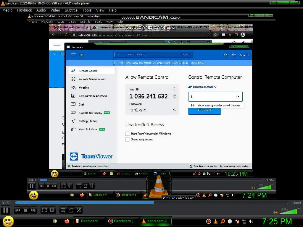Click the 00:32 elapsed time label
The width and height of the screenshot is (303, 227).
click(x=6, y=203)
